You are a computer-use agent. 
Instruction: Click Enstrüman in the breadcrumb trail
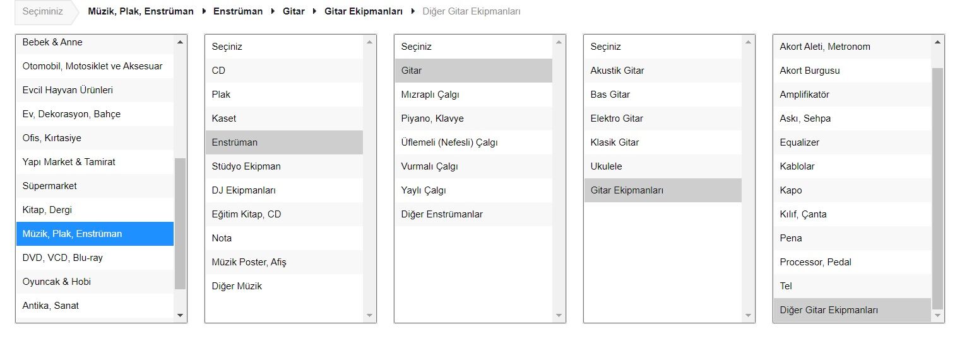(238, 11)
